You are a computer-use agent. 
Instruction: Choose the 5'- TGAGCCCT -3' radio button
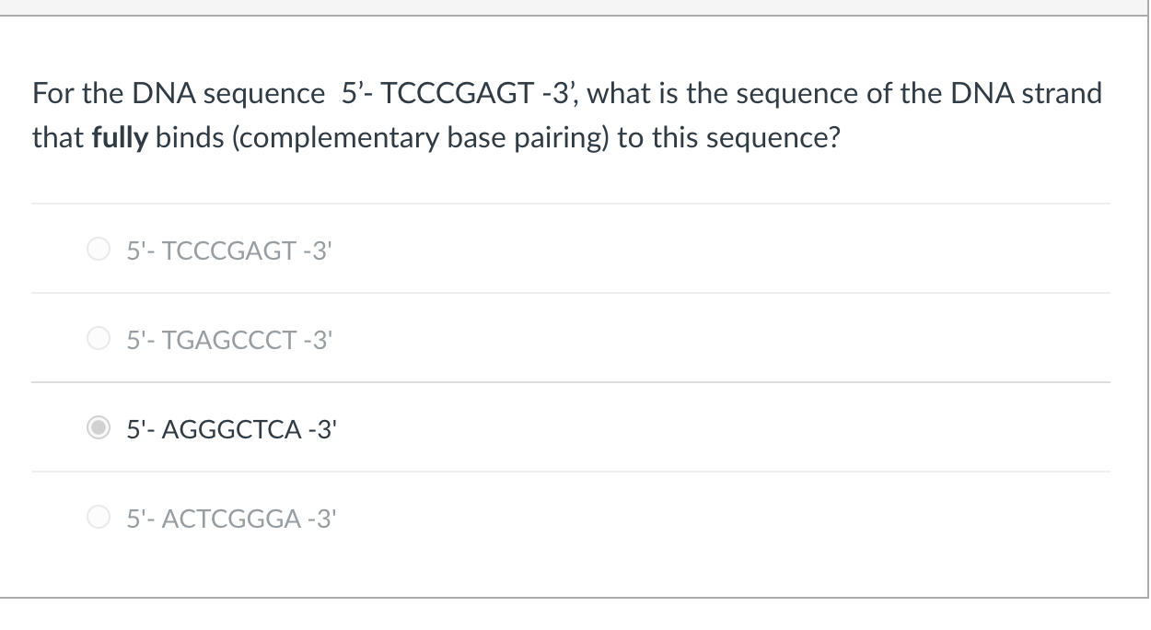[98, 338]
